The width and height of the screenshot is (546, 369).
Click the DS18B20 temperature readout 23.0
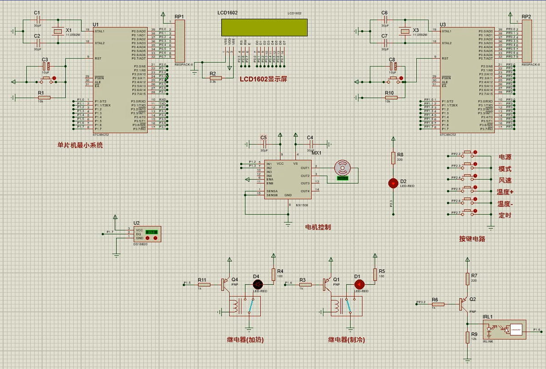click(x=152, y=232)
